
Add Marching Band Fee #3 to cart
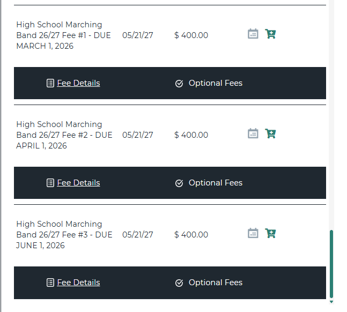click(270, 233)
